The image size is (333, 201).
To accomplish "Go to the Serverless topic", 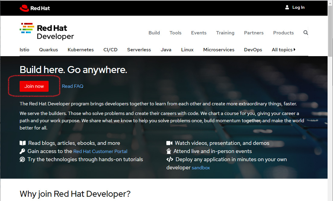I will pyautogui.click(x=139, y=50).
